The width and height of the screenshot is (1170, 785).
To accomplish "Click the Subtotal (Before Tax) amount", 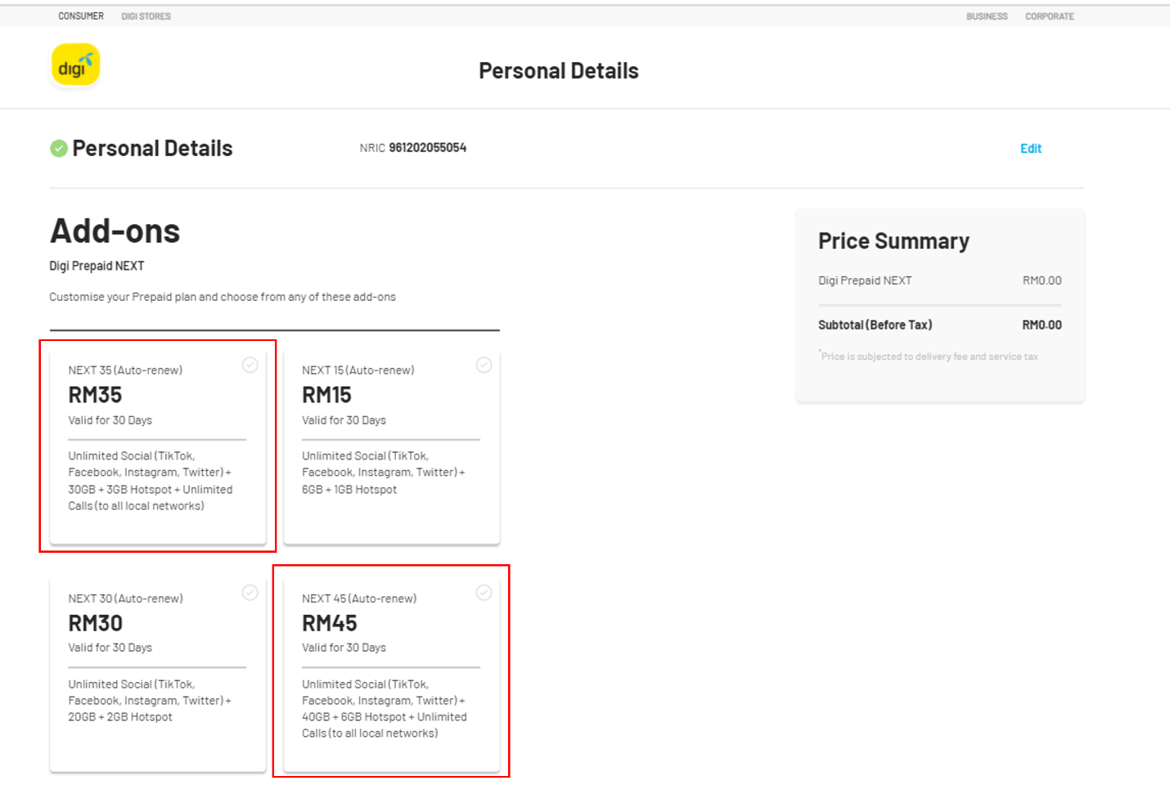I will (x=1042, y=325).
